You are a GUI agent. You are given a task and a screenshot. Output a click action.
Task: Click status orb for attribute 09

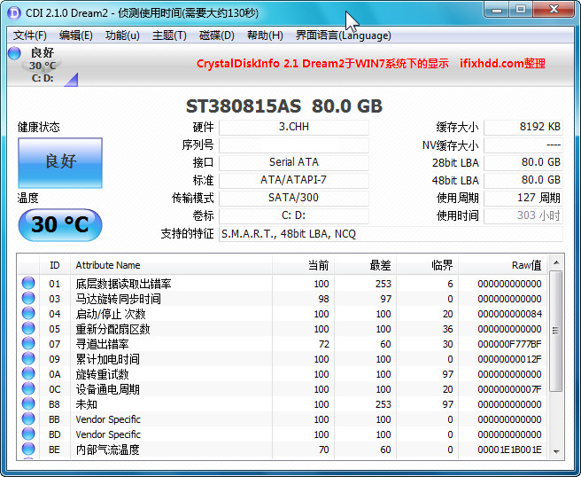tap(28, 359)
